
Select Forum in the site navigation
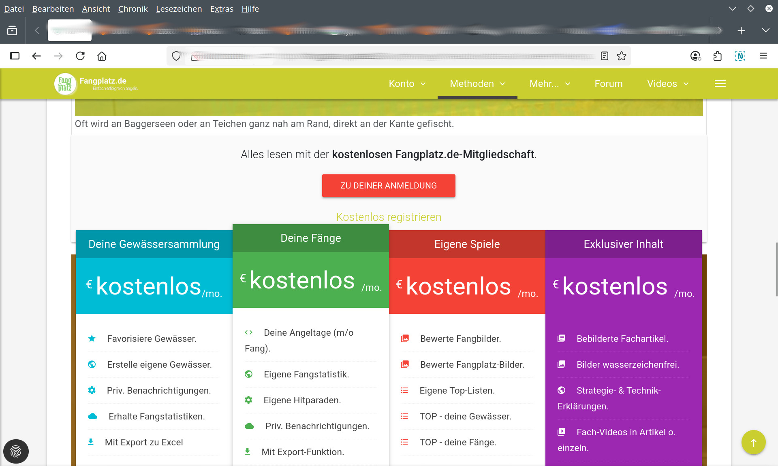(608, 84)
